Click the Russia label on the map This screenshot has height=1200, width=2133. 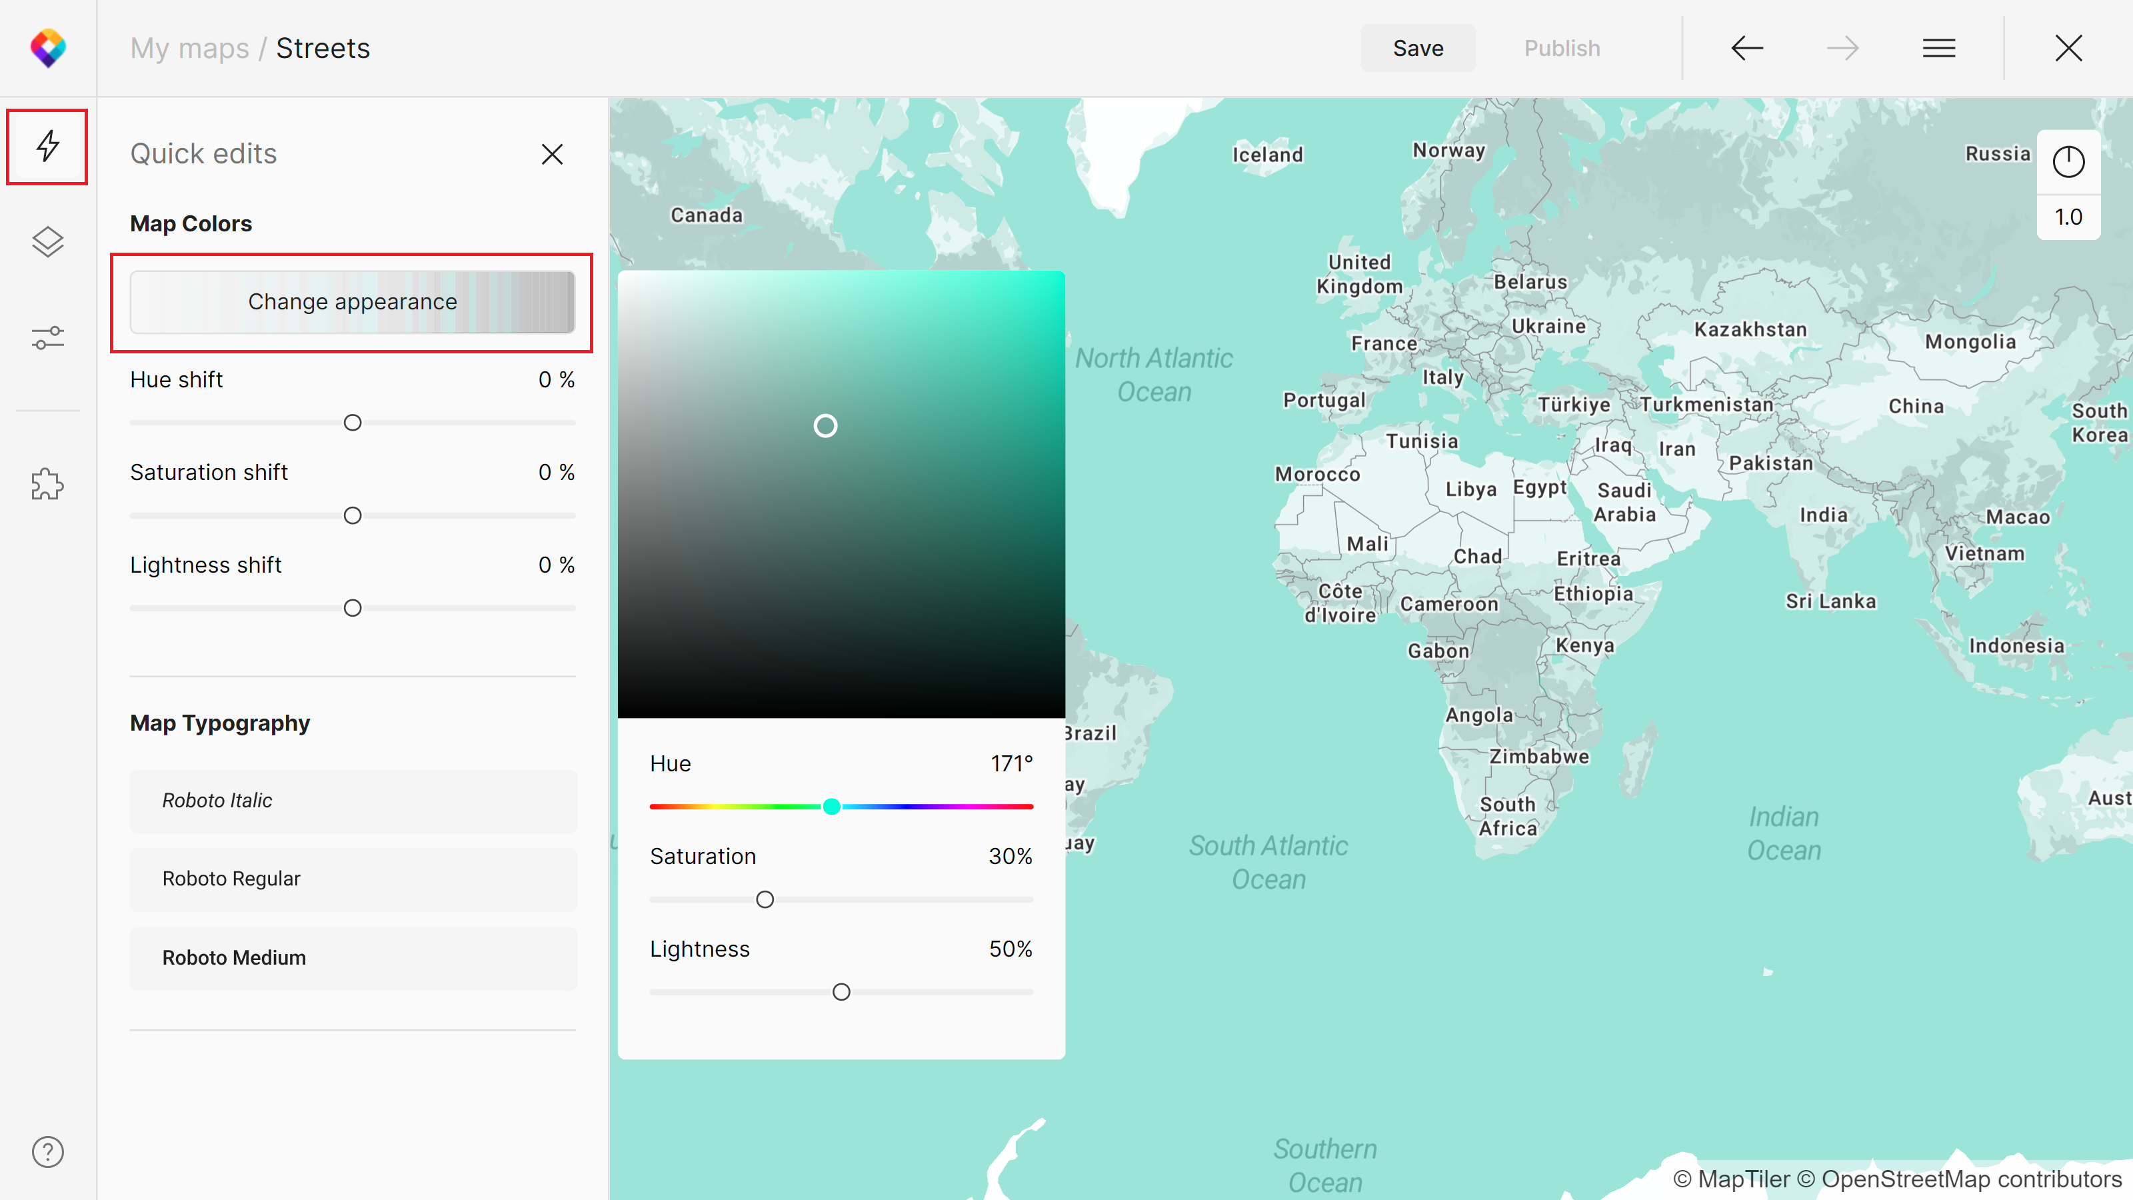pyautogui.click(x=1998, y=154)
